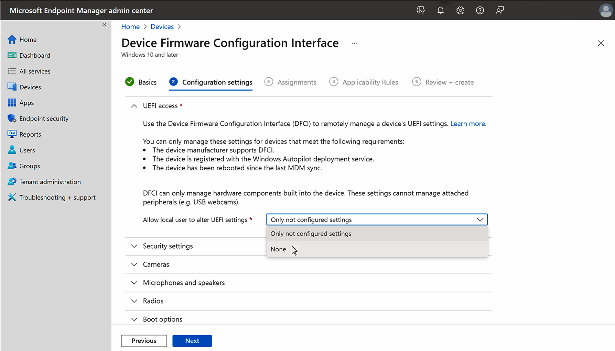This screenshot has width=615, height=351.
Task: Open the settings gear in the top bar
Action: 460,10
